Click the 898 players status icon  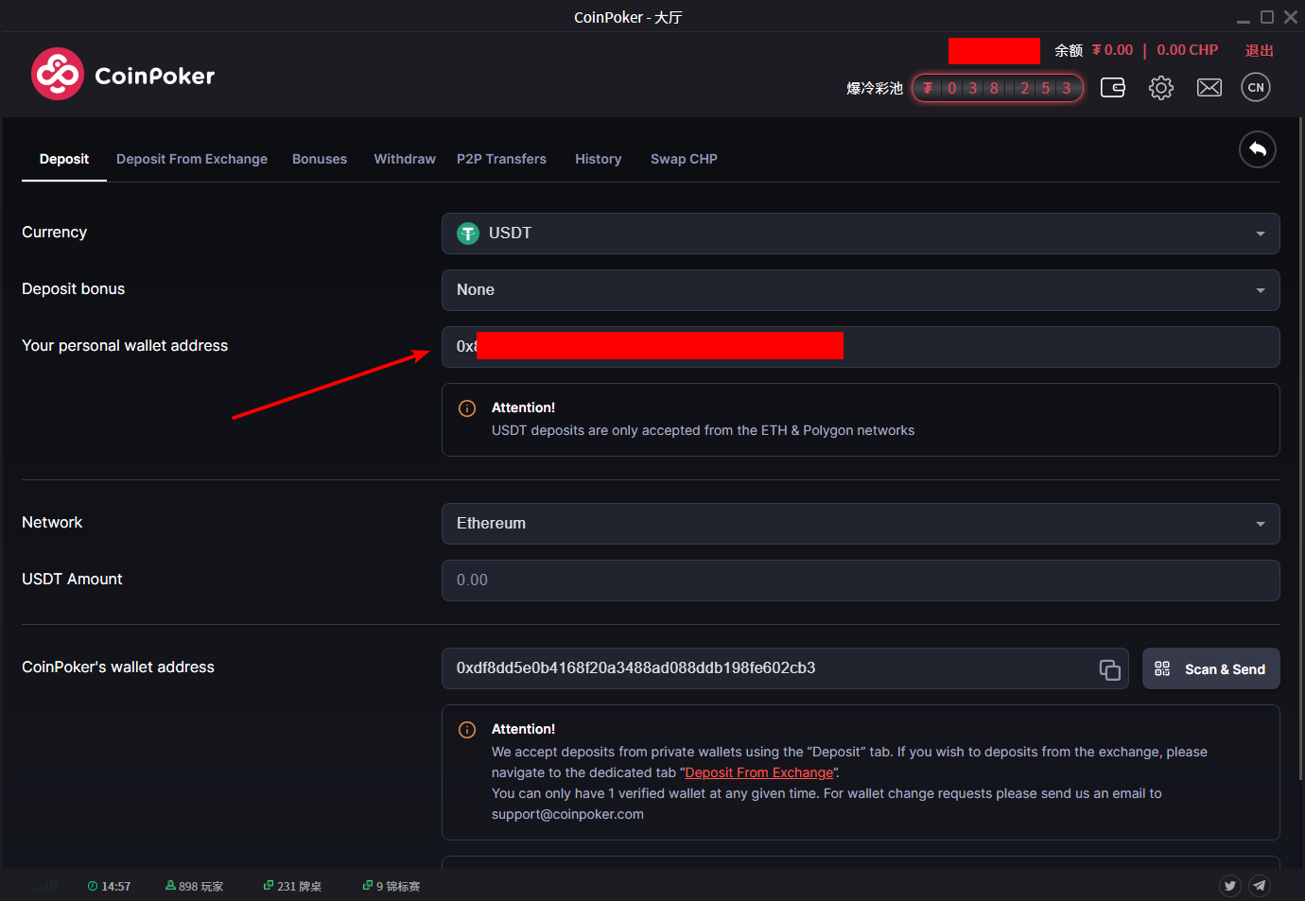click(x=170, y=886)
